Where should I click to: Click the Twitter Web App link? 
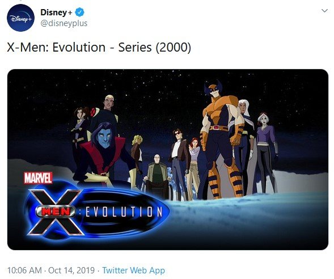[134, 270]
